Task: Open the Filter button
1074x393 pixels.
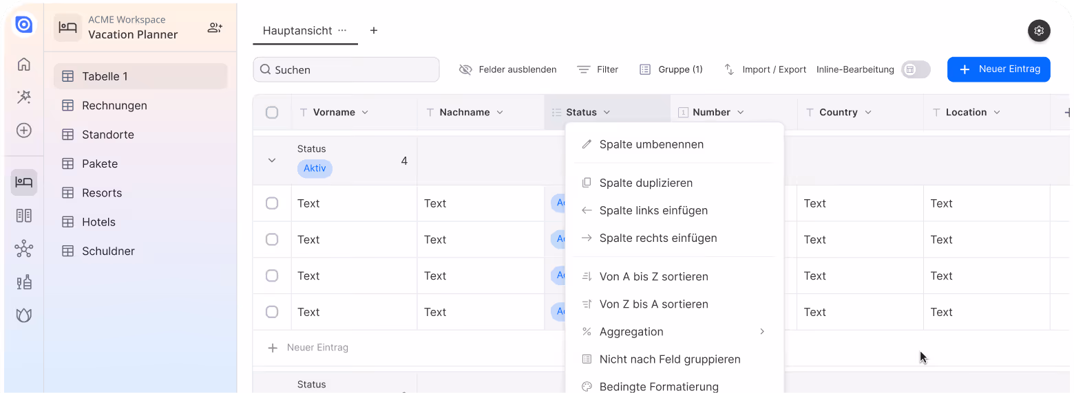Action: (x=598, y=69)
